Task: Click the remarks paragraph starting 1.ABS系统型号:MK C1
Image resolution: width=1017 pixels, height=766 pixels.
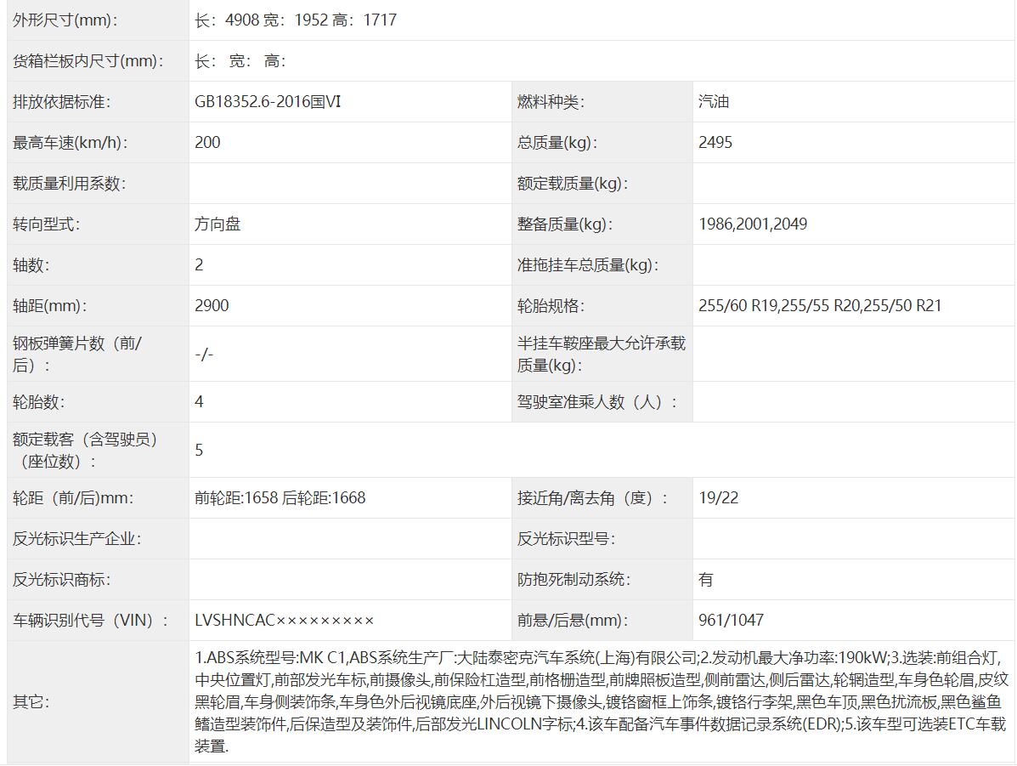Action: pos(602,703)
